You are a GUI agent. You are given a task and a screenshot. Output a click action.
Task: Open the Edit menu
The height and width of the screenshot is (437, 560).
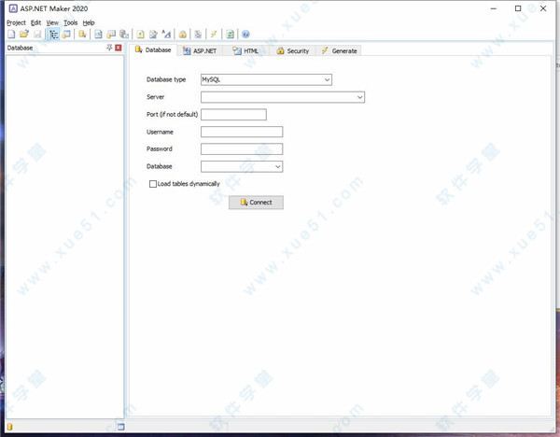[35, 22]
